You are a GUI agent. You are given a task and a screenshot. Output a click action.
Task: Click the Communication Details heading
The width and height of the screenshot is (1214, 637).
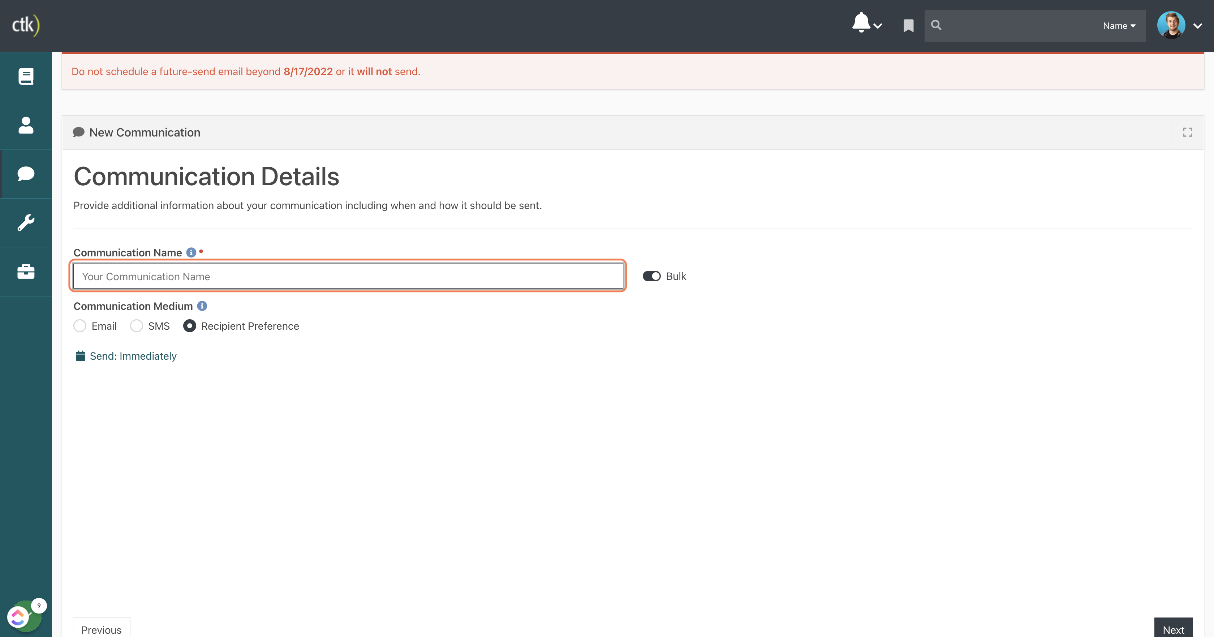[206, 177]
